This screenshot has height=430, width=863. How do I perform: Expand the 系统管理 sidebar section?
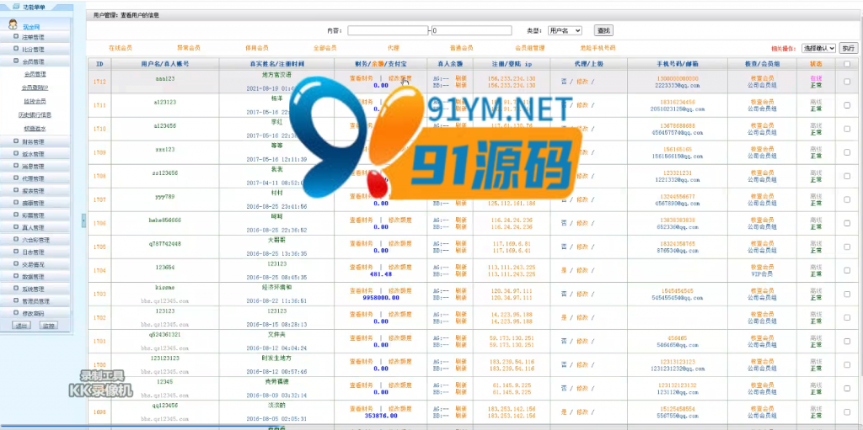[35, 289]
